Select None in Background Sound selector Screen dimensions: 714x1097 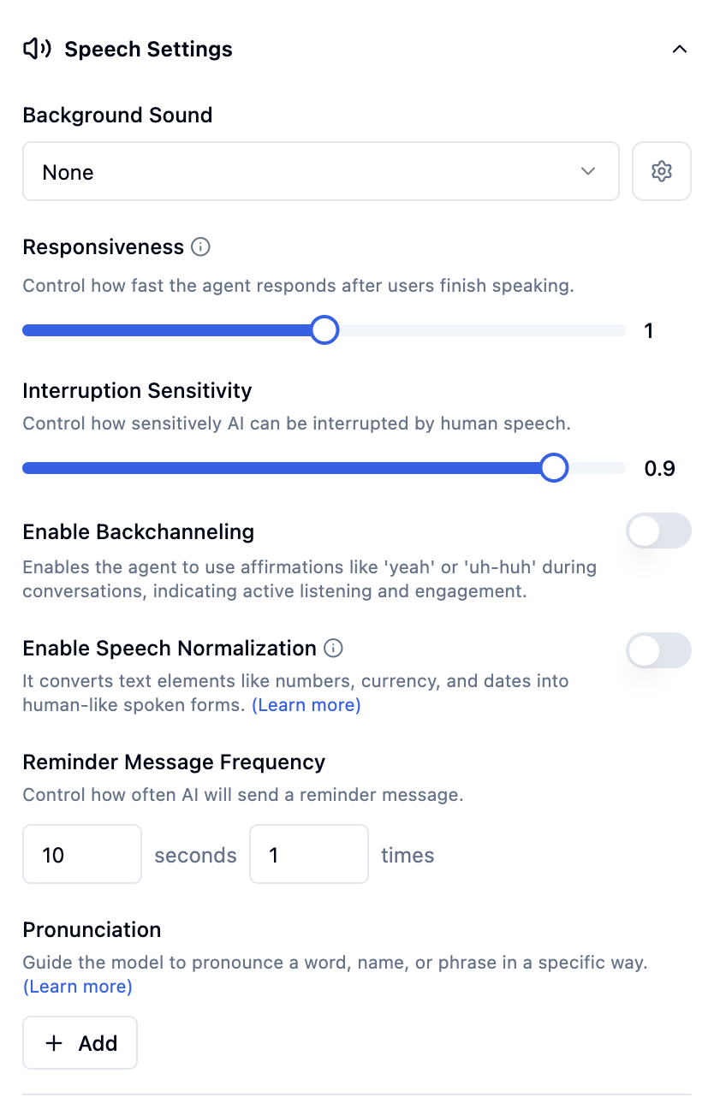click(321, 170)
